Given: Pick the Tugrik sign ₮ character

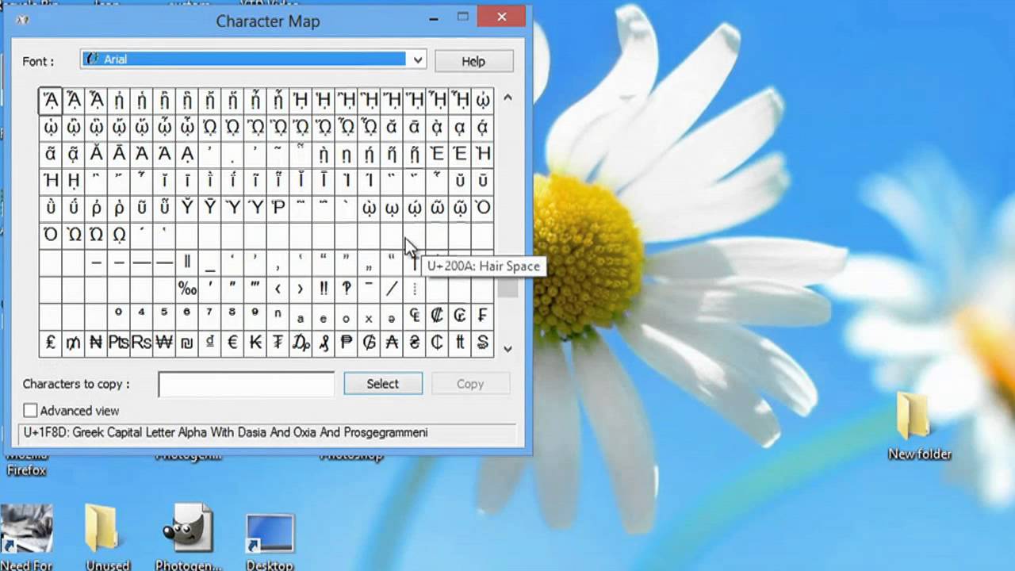Looking at the screenshot, I should coord(278,343).
